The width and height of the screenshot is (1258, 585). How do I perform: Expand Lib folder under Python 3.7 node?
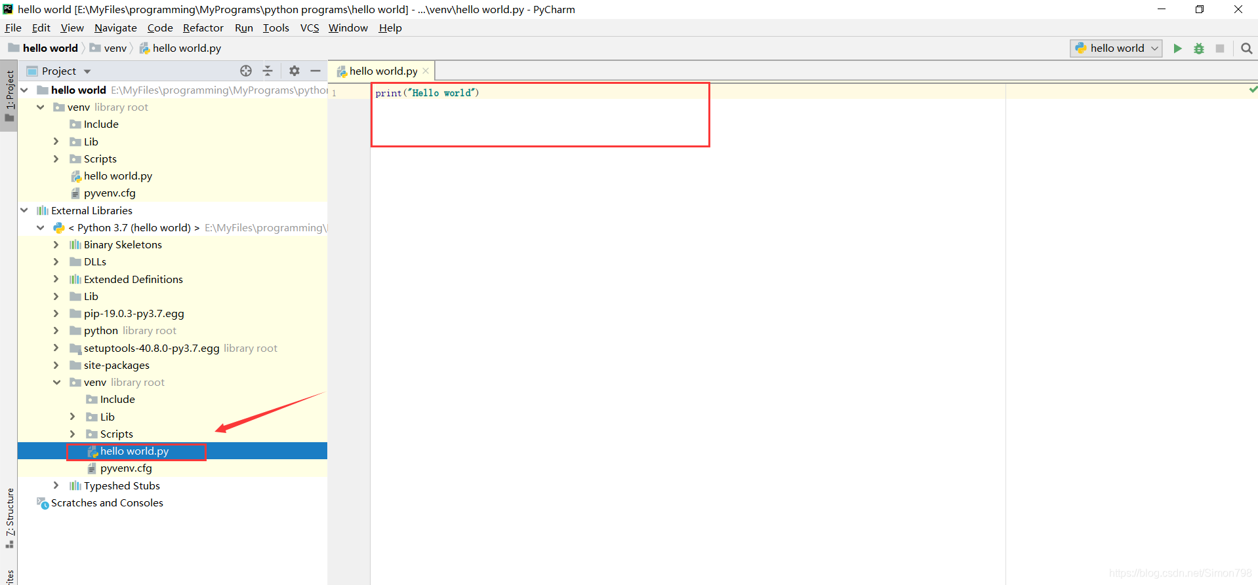point(56,296)
